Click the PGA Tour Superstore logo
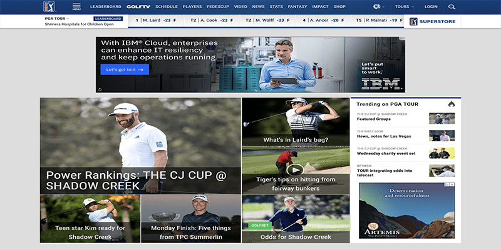This screenshot has width=501, height=250. click(432, 21)
